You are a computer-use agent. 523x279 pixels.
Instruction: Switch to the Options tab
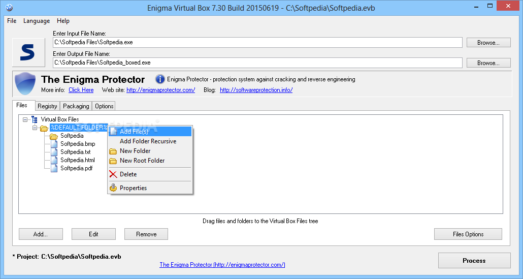pos(104,106)
